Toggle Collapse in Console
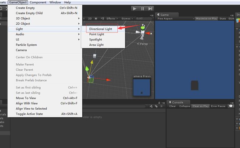Screen dimensions: 240x148 pyautogui.click(x=185, y=106)
